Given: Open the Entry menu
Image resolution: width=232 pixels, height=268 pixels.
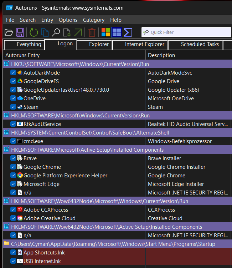Looking at the screenshot, I should (47, 20).
